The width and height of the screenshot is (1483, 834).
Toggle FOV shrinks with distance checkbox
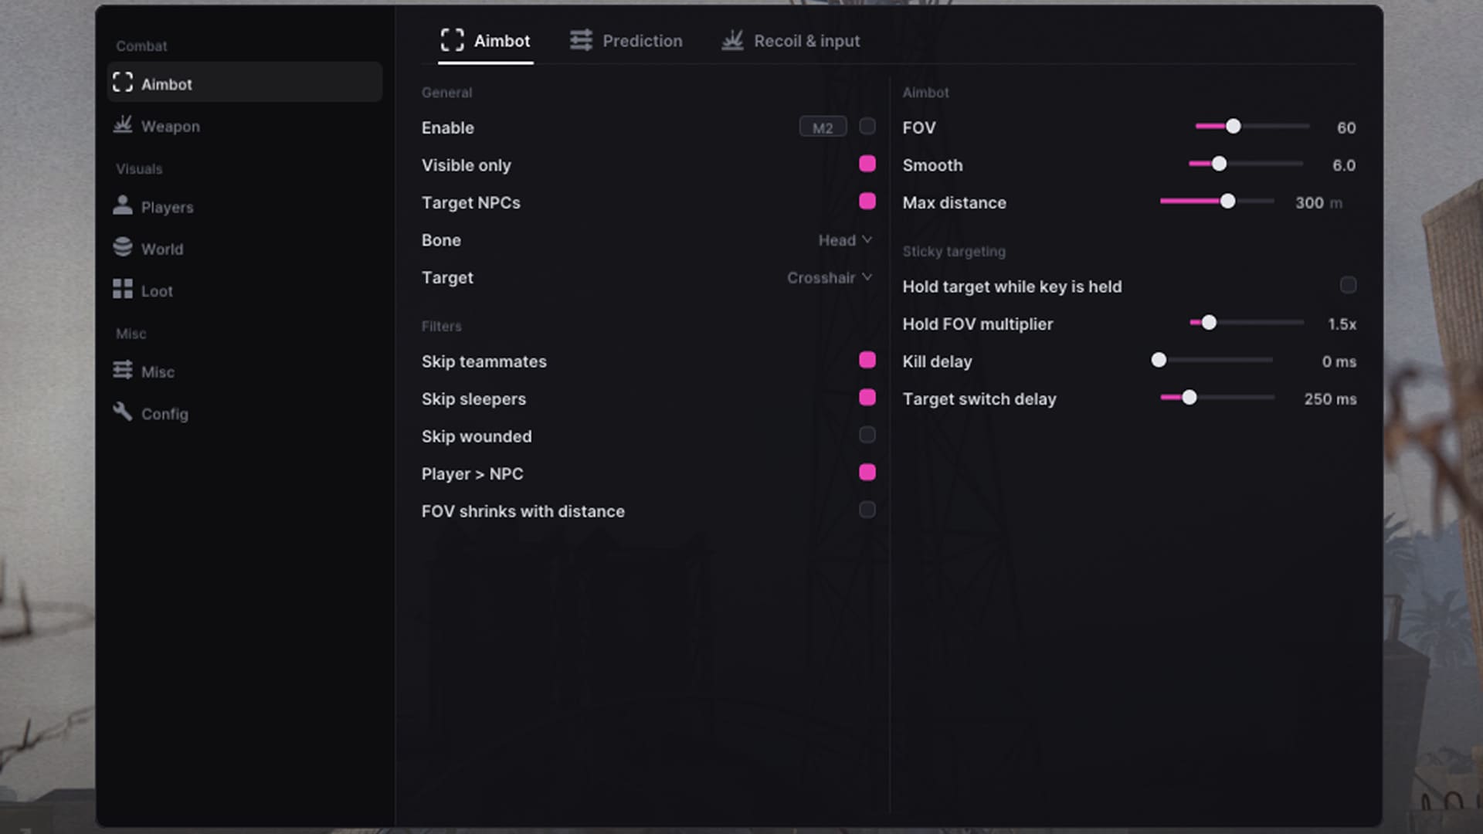click(867, 510)
